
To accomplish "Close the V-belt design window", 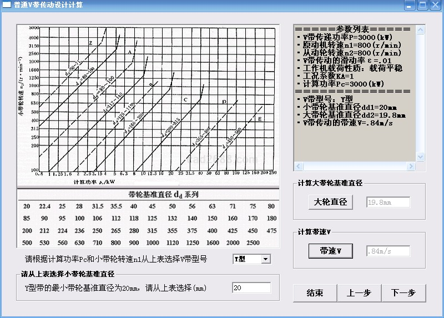I will coord(435,6).
